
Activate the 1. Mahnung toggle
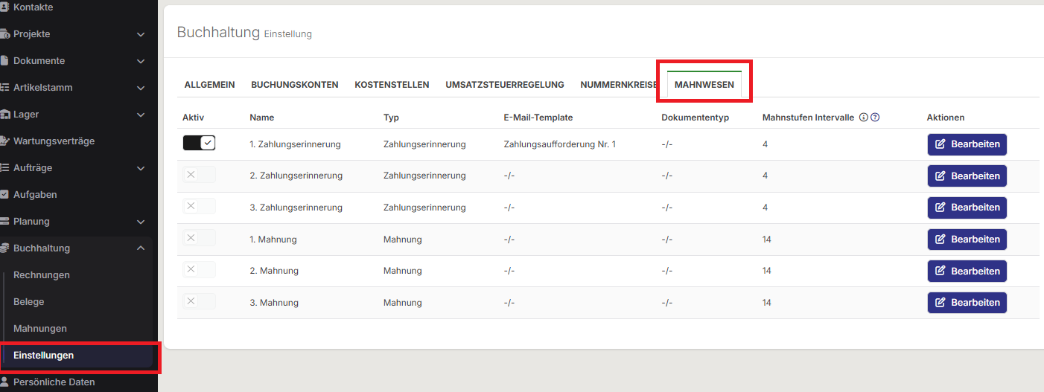pyautogui.click(x=199, y=239)
